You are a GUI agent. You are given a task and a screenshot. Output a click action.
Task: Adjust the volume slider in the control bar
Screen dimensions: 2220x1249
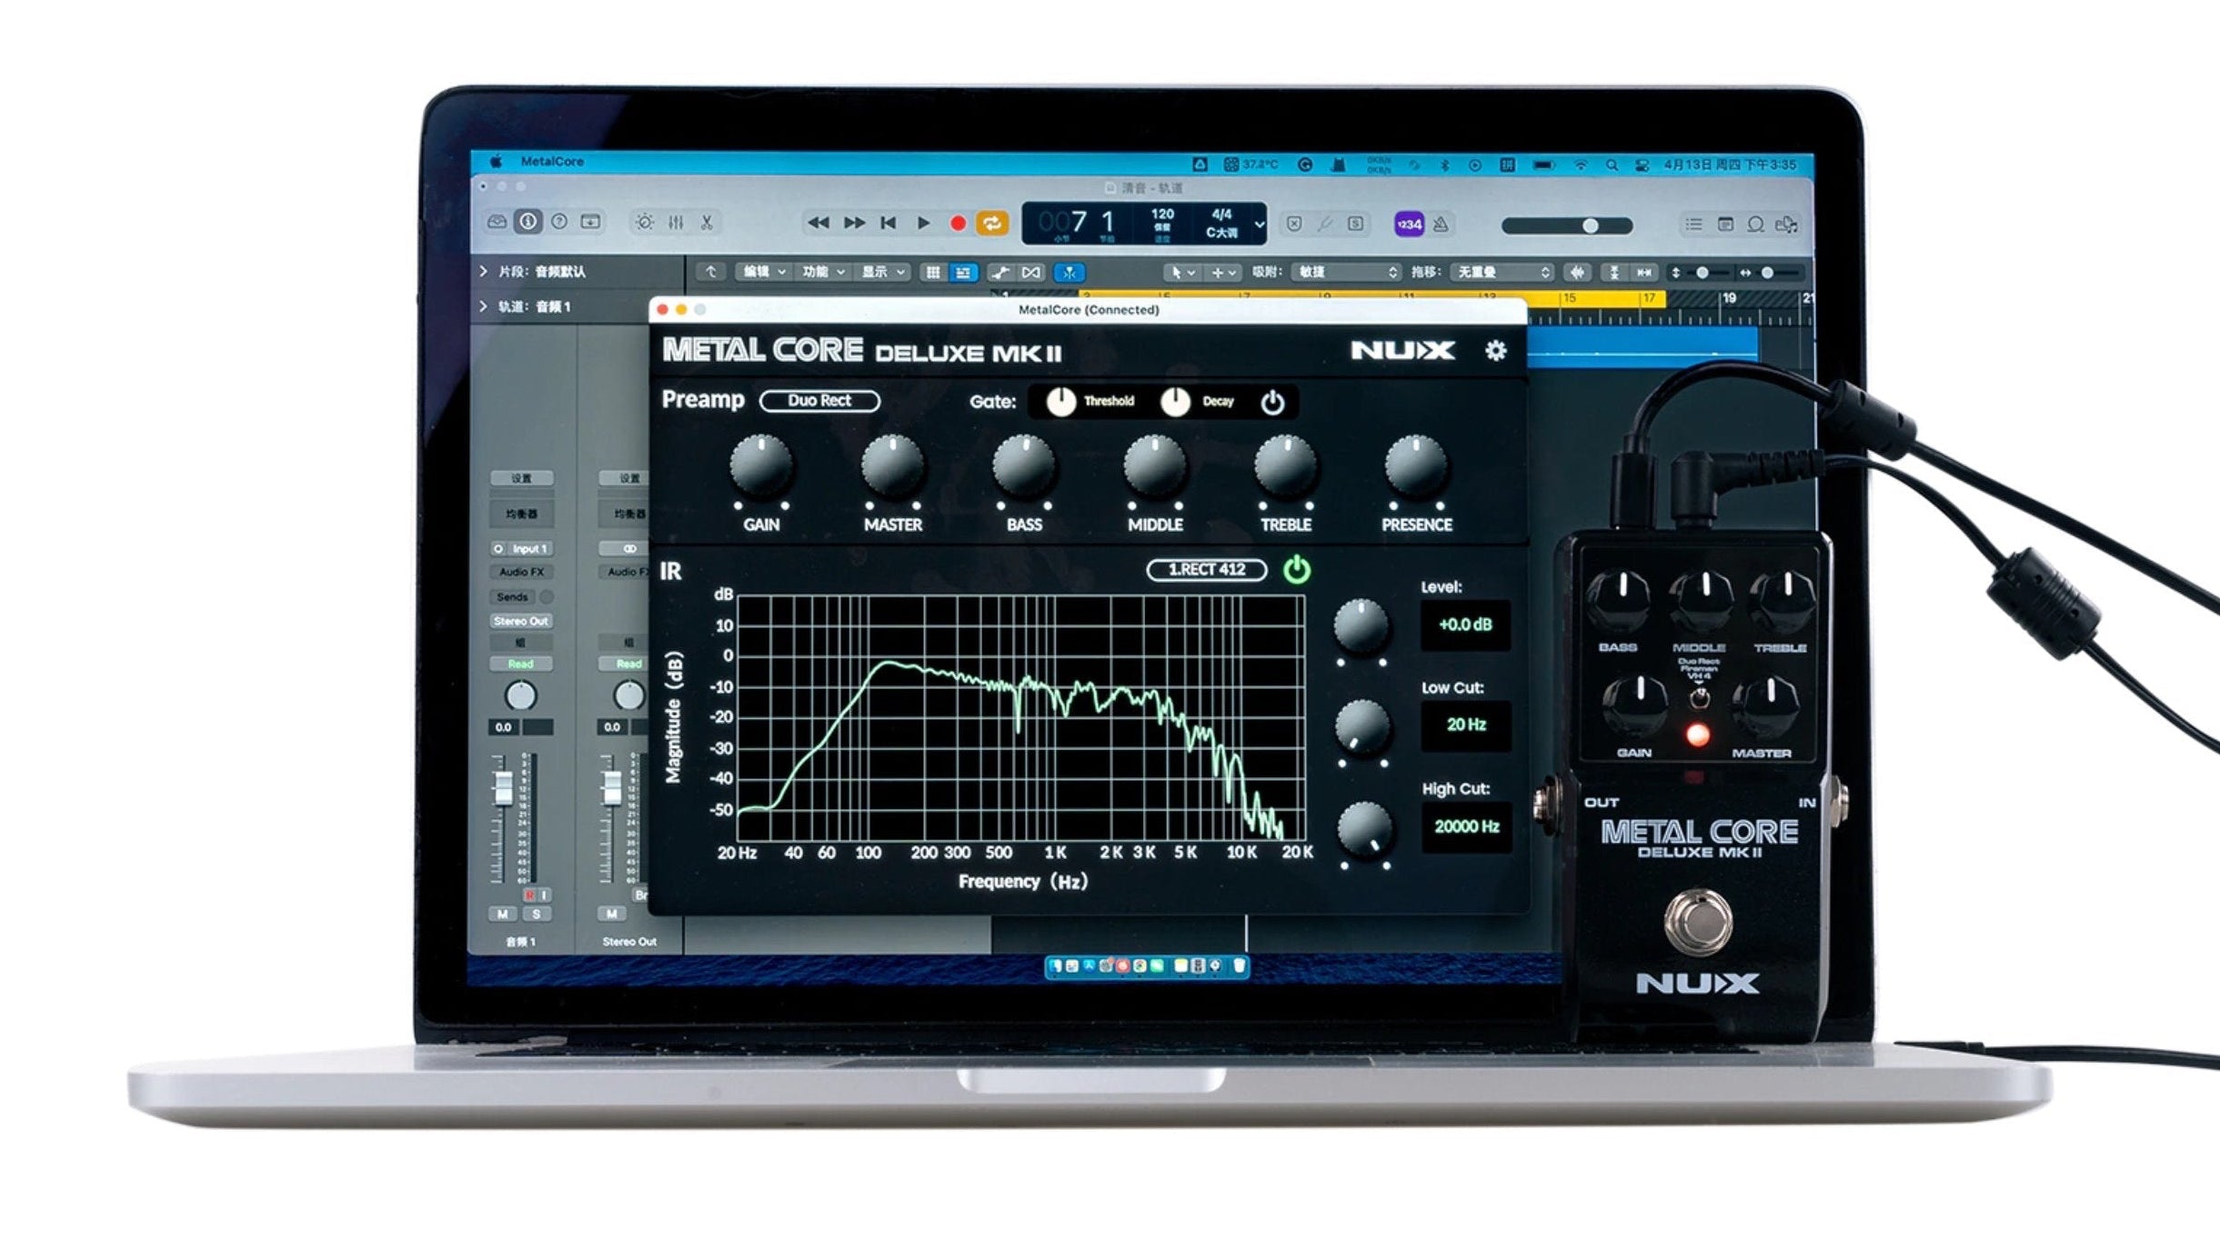[x=1591, y=225]
